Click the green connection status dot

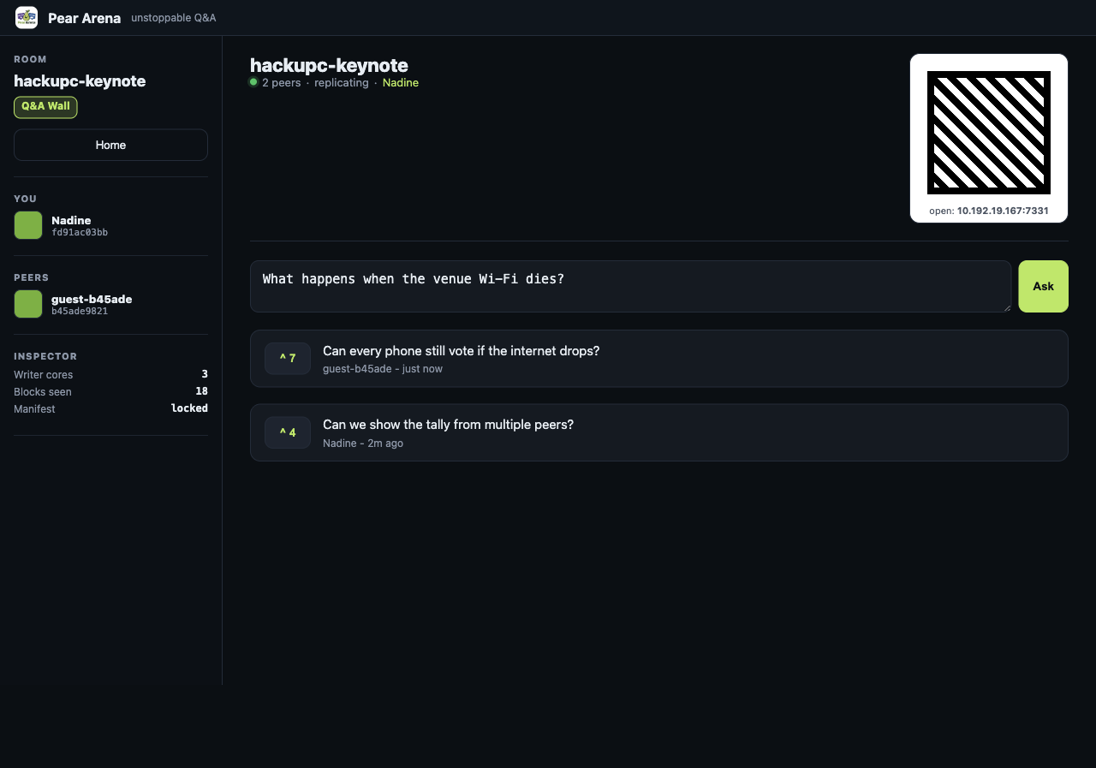coord(253,82)
